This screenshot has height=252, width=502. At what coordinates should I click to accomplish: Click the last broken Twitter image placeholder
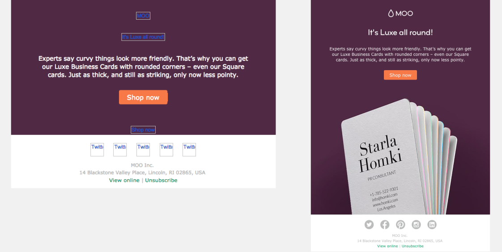(x=189, y=150)
